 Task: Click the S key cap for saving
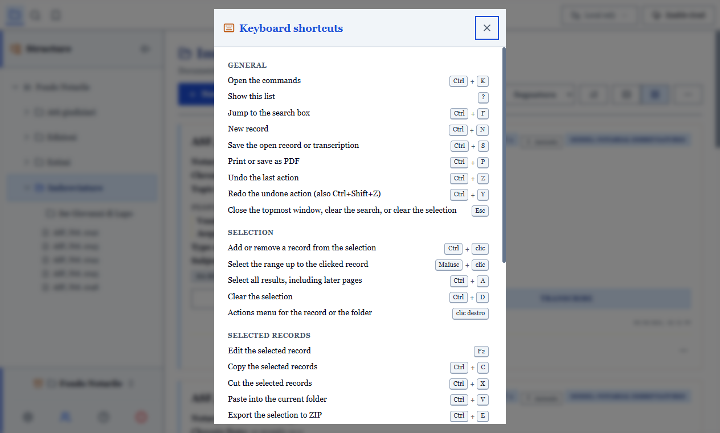point(483,146)
